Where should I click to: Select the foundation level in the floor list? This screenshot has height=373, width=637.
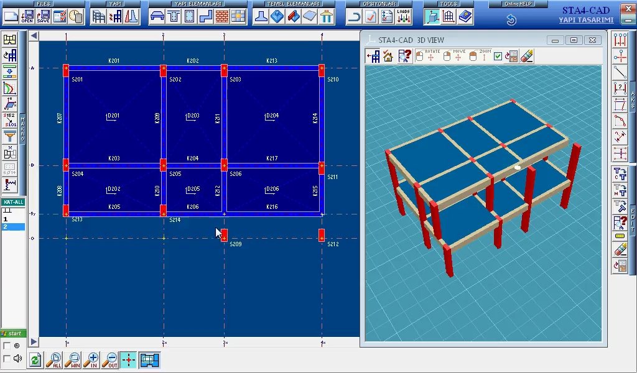(13, 211)
